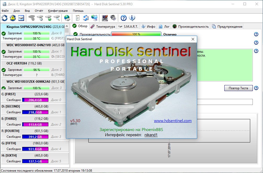Click the G: [FIFTH] free space 931,0 GB bar
This screenshot has width=263, height=173.
(x=35, y=149)
